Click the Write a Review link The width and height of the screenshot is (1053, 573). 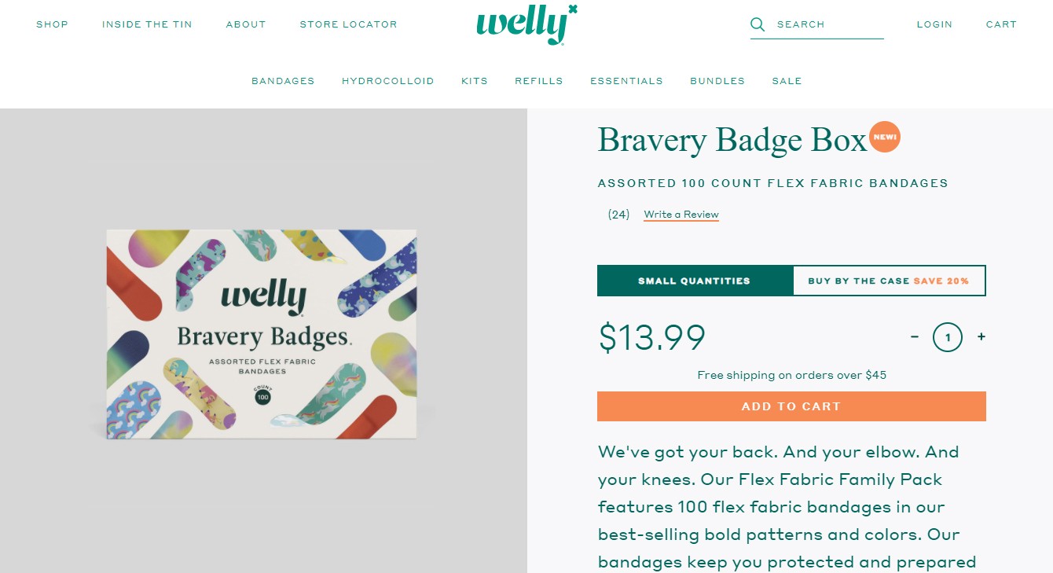(x=681, y=215)
